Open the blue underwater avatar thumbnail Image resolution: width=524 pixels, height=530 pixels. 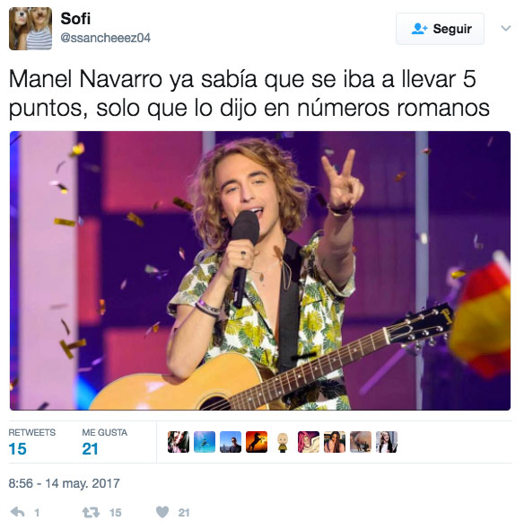(205, 442)
